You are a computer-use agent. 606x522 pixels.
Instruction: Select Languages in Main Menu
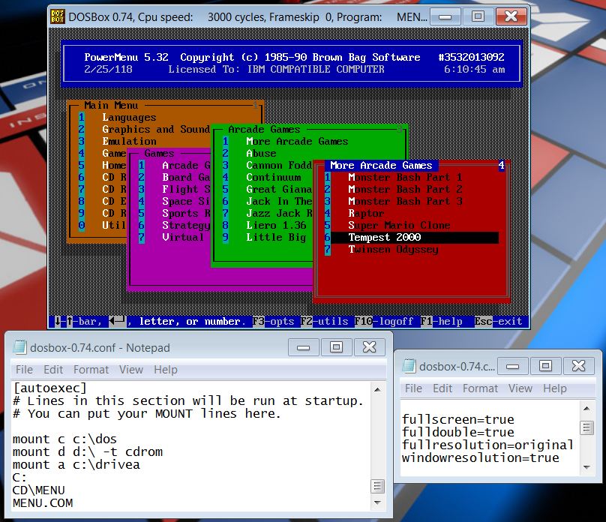pos(129,118)
